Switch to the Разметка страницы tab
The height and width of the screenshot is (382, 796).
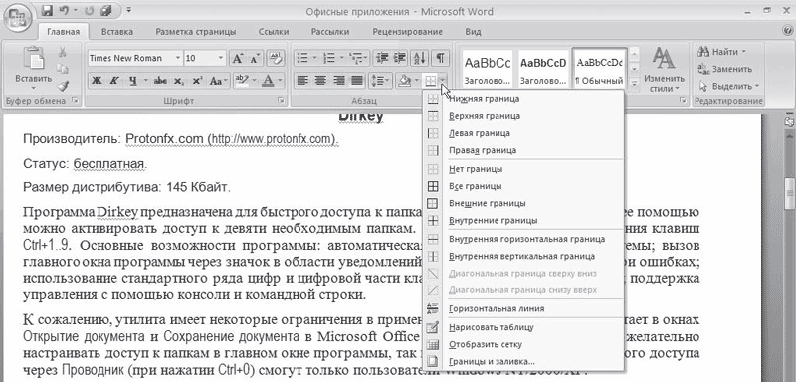[x=195, y=32]
